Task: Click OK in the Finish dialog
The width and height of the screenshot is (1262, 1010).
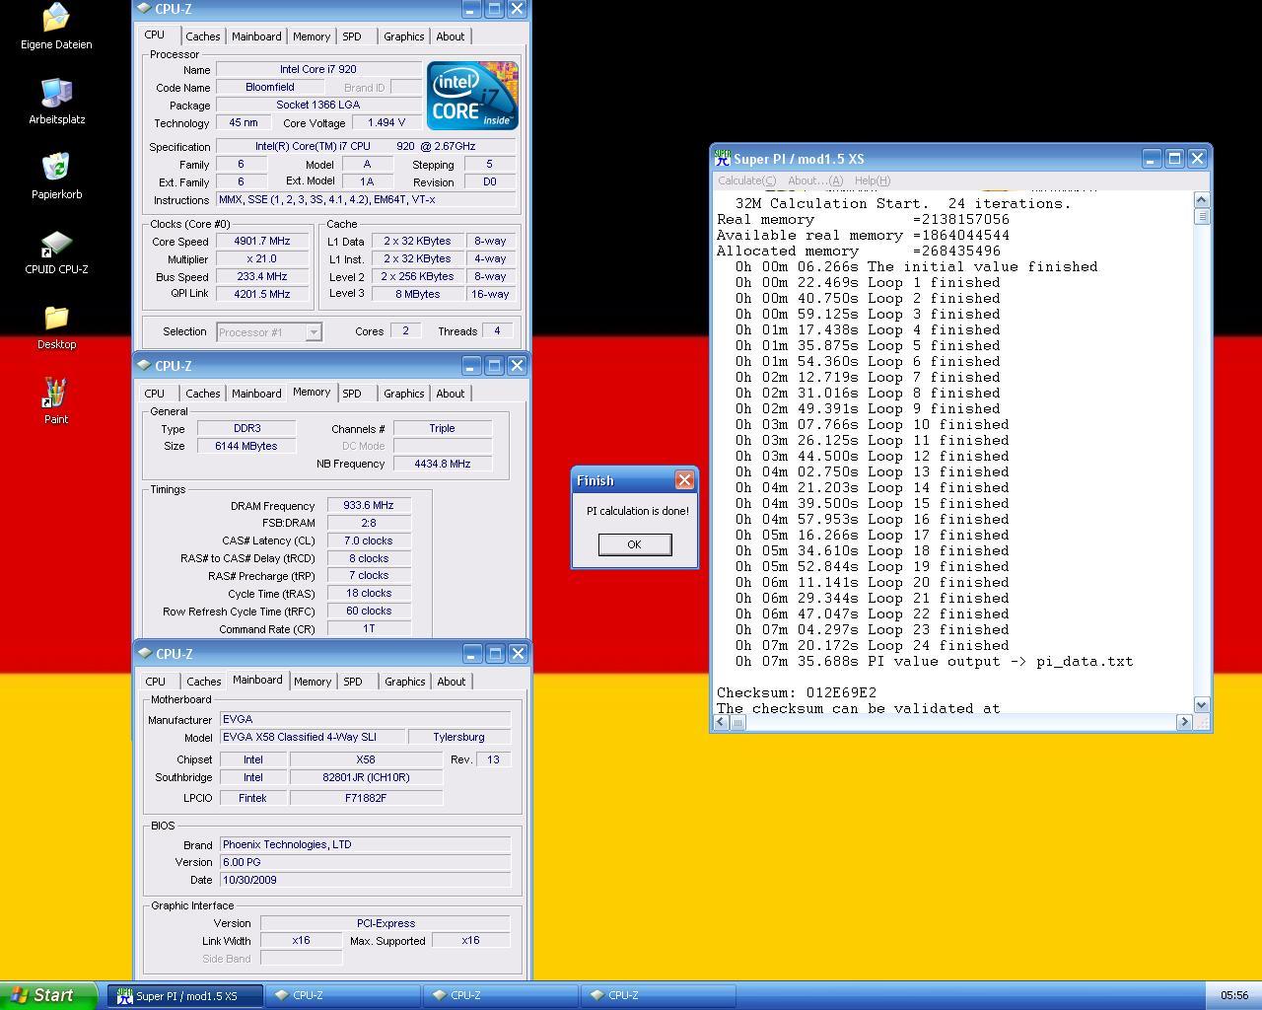Action: click(635, 544)
